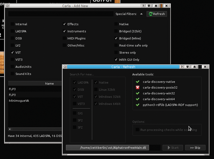Click the plugin search input field
This screenshot has height=159, width=214.
point(61,14)
